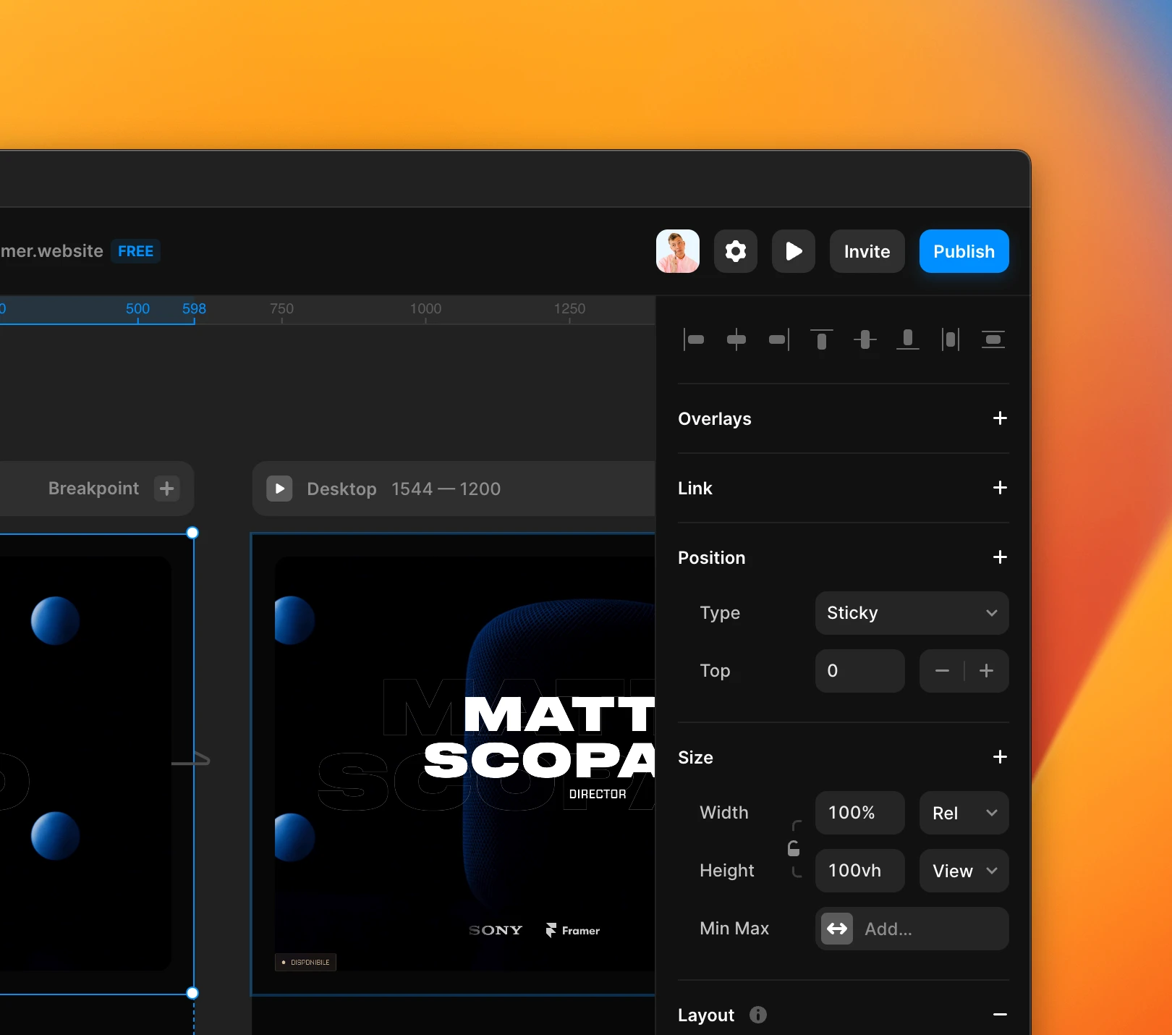Play the Desktop breakpoint preview
The image size is (1172, 1035).
[279, 489]
